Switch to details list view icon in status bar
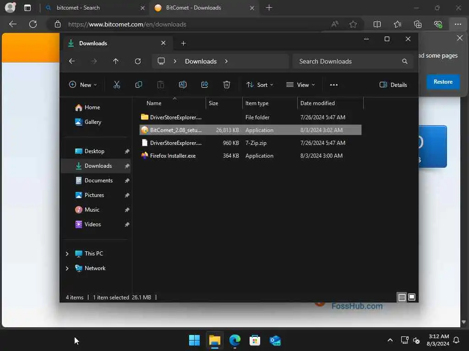Viewport: 469px width, 351px height. (x=402, y=297)
